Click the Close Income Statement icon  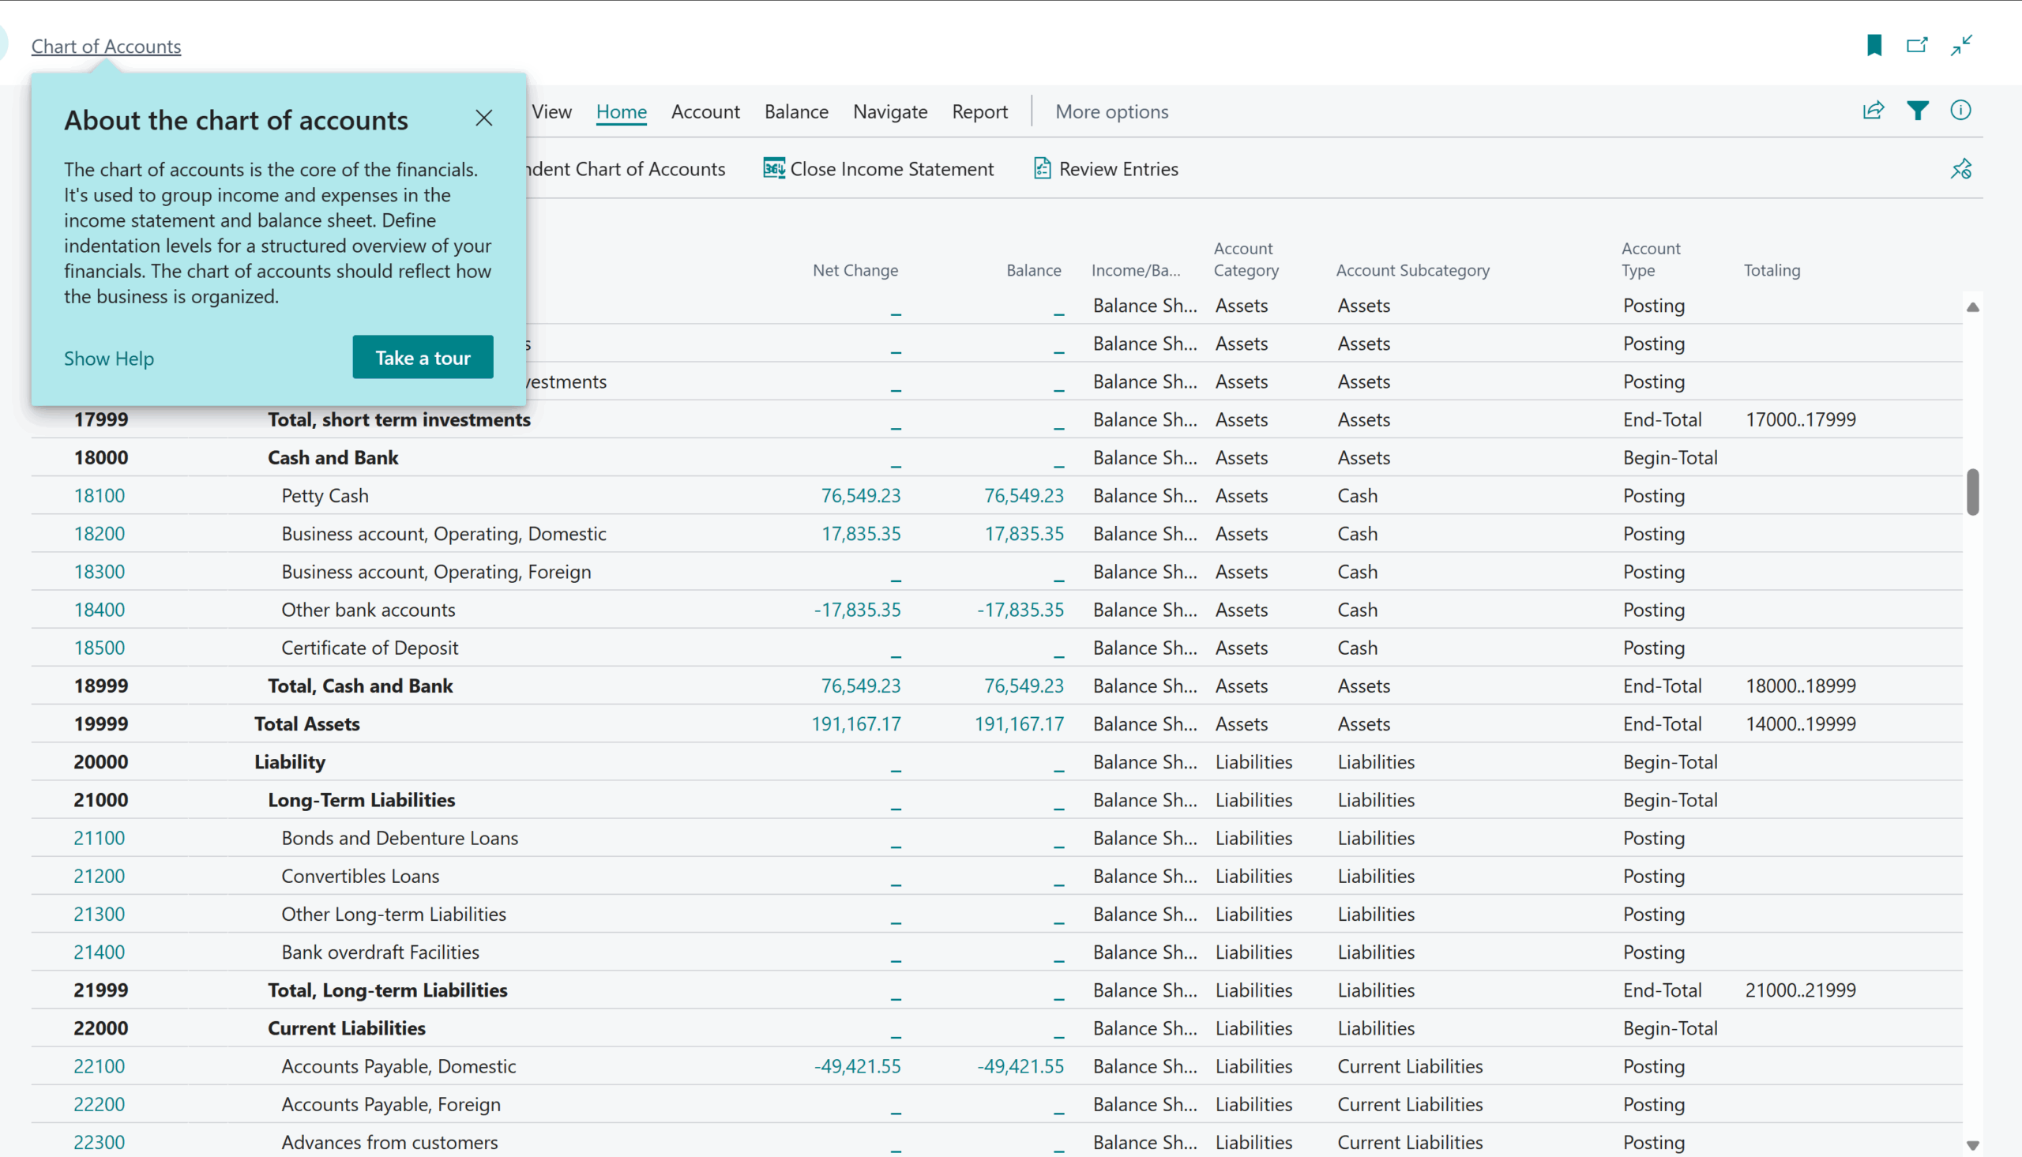[774, 168]
